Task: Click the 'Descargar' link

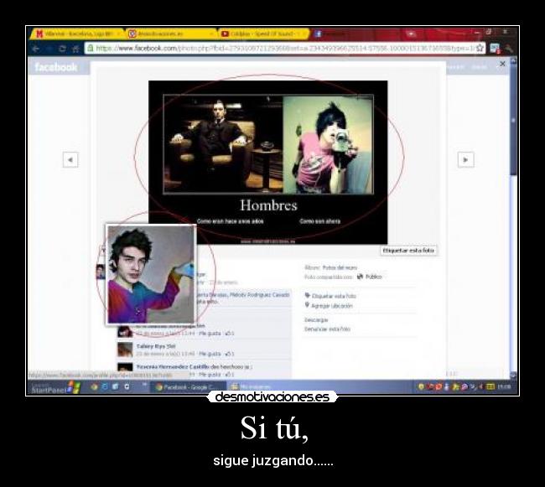Action: point(316,319)
